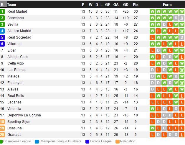Screen dimensions: 185x145
Task: Click the draw badge in Eibar's form
Action: [158, 50]
